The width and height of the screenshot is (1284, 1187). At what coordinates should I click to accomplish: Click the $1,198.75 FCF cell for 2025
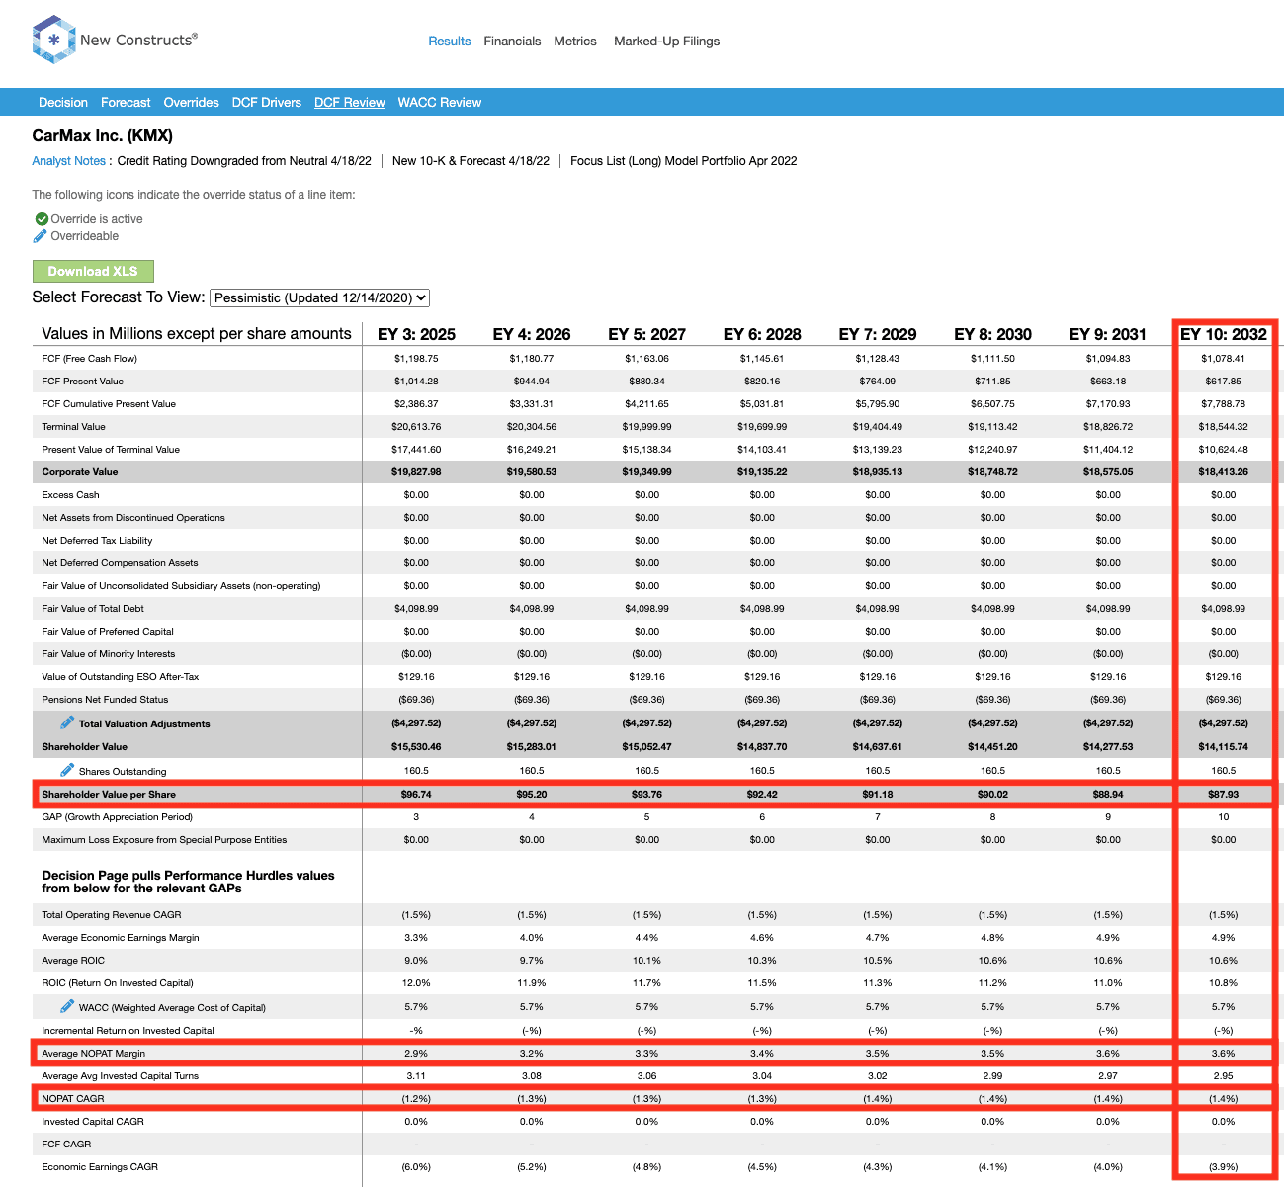pyautogui.click(x=416, y=359)
